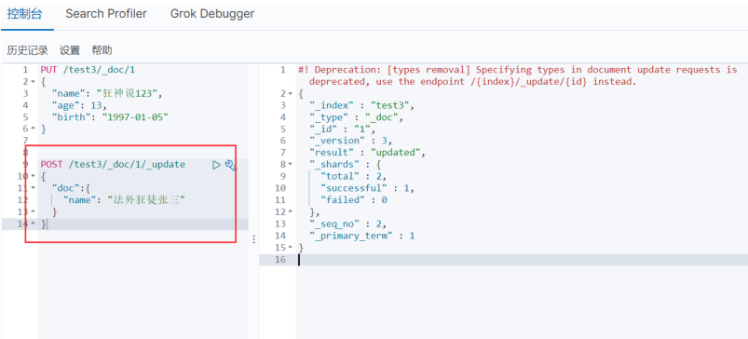This screenshot has height=339, width=748.
Task: Click the "_version" : 3 response line
Action: (x=350, y=142)
